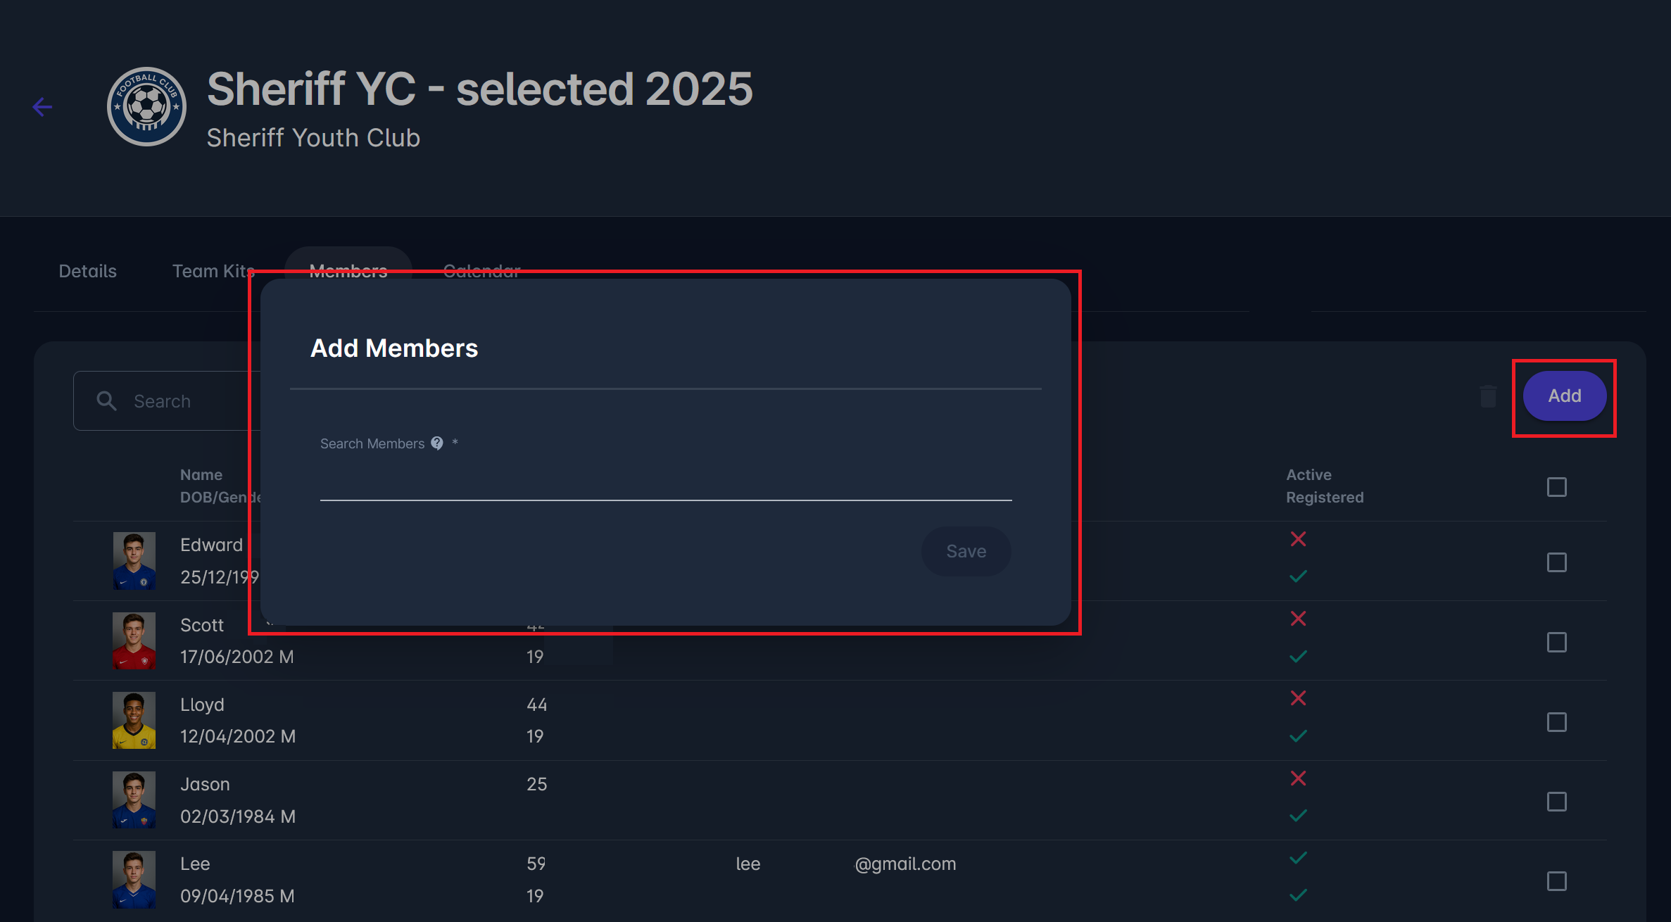The width and height of the screenshot is (1671, 922).
Task: Tick the select-all checkbox in header
Action: (1556, 487)
